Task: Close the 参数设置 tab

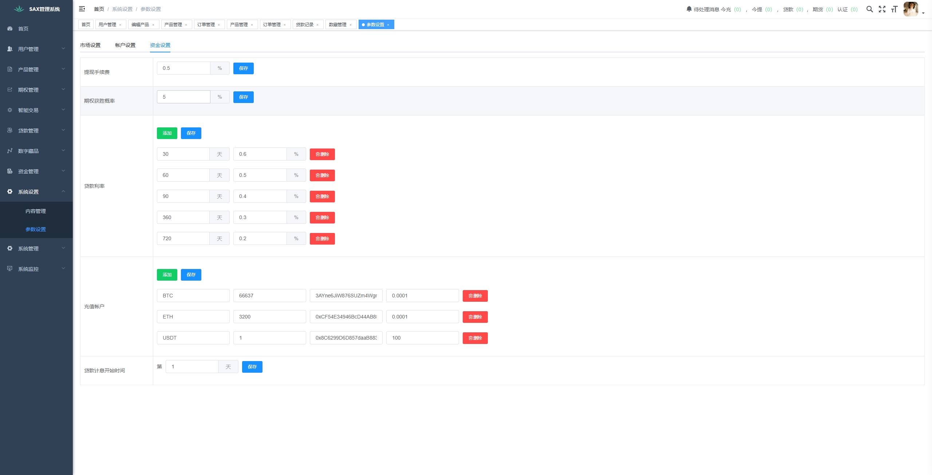Action: click(388, 25)
